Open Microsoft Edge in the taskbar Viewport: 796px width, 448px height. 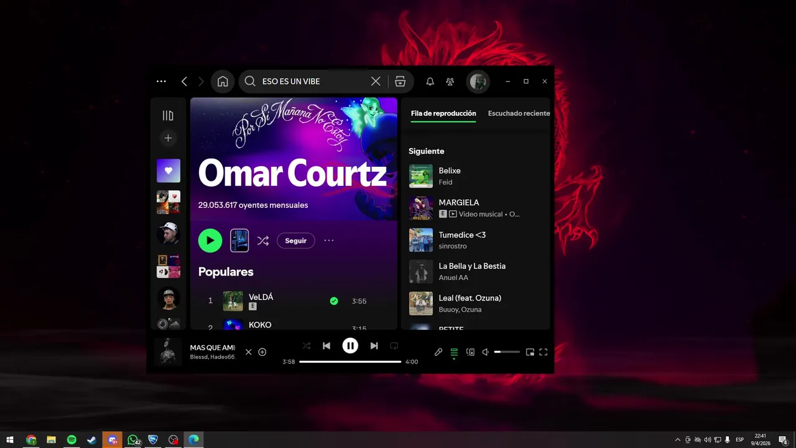193,440
